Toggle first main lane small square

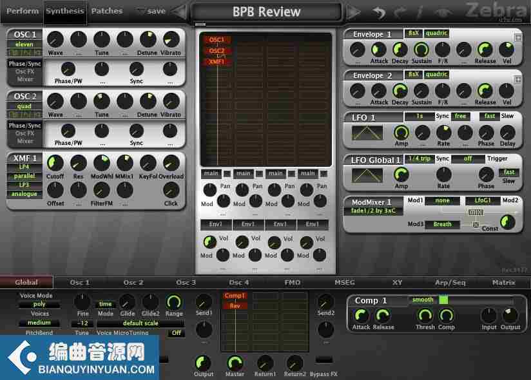coord(227,174)
